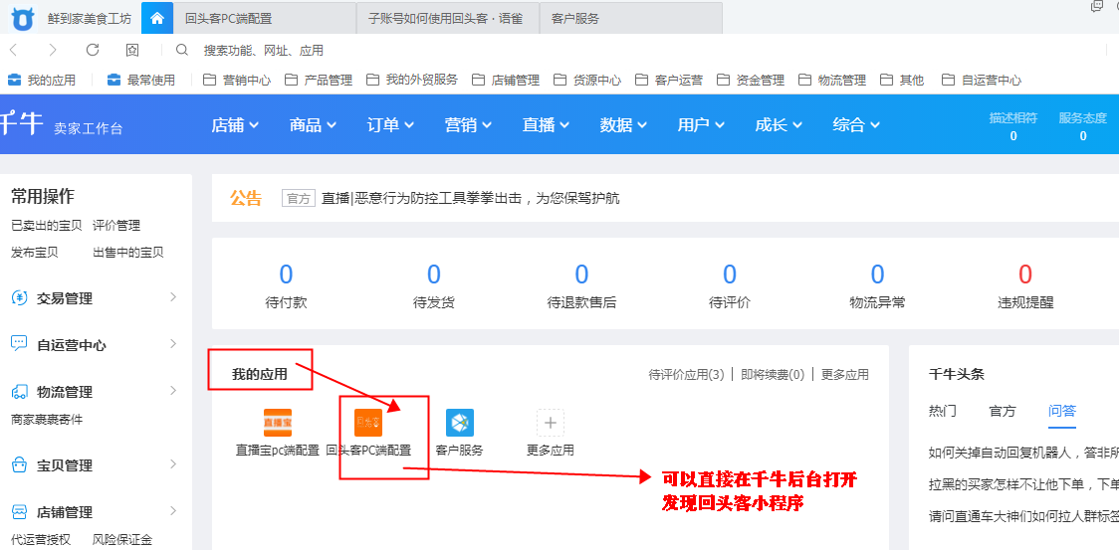The height and width of the screenshot is (550, 1119).
Task: Reload the page with refresh icon
Action: 92,50
